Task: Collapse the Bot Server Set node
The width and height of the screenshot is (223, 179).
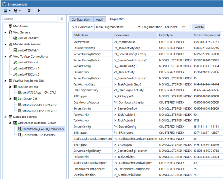Action: click(x=10, y=99)
